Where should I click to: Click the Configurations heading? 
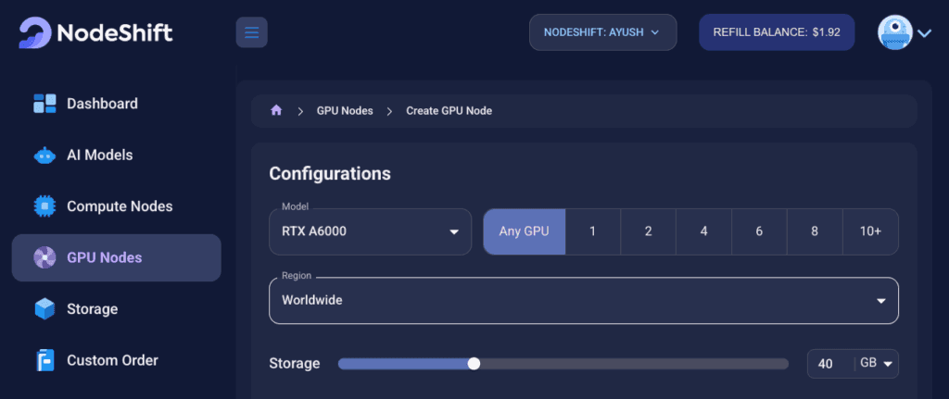[330, 174]
